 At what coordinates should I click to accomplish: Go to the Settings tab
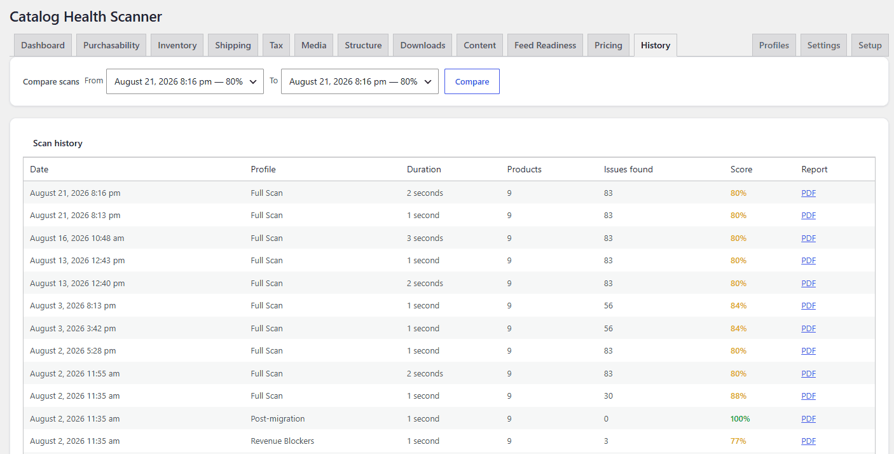coord(823,45)
